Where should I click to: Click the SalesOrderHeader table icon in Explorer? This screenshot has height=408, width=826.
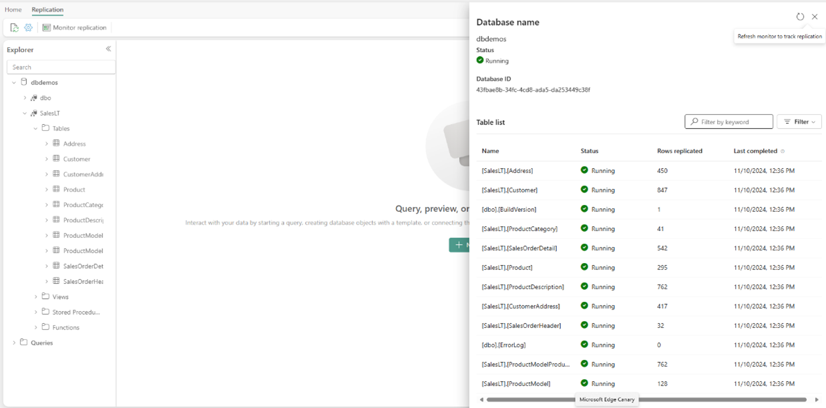(56, 281)
